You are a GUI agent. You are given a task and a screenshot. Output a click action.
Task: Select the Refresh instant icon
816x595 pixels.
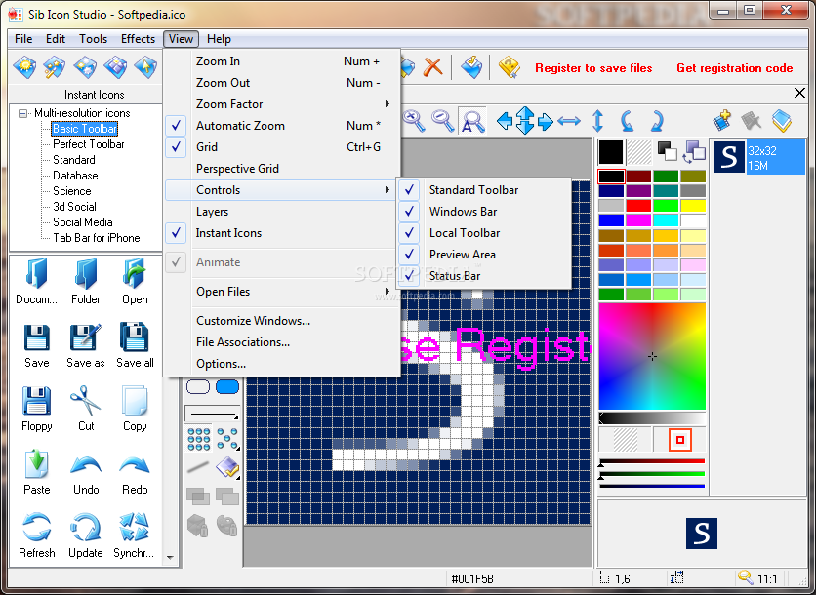pos(36,535)
